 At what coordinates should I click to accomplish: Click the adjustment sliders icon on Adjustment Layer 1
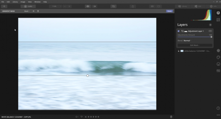182,31
